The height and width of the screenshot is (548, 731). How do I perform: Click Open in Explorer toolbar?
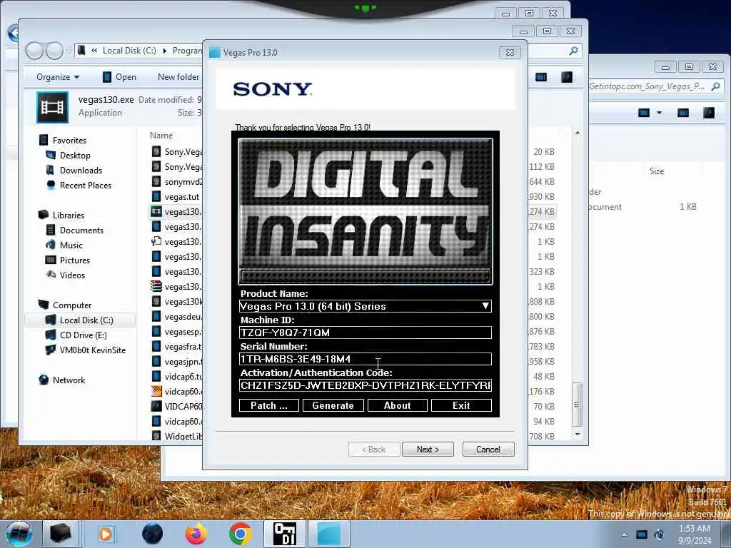(120, 77)
